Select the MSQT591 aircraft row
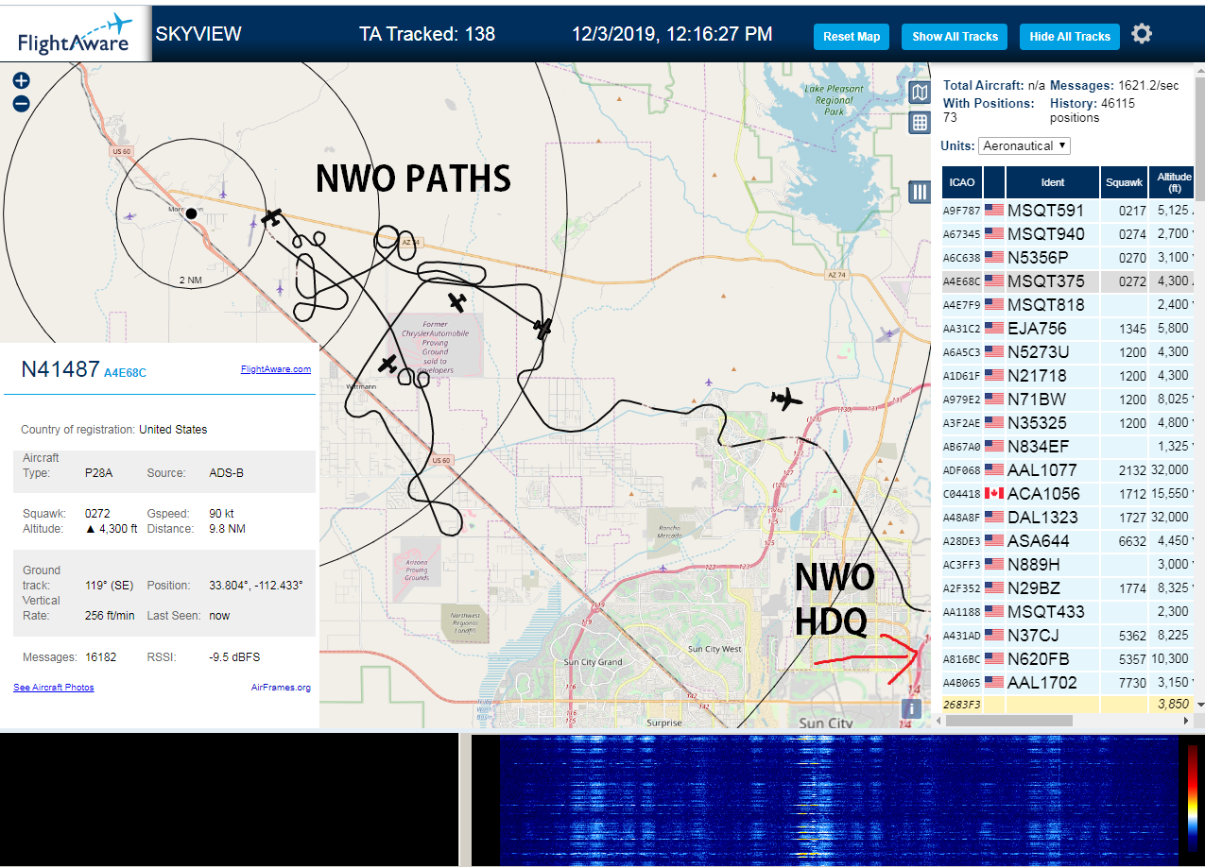Image resolution: width=1205 pixels, height=868 pixels. tap(1068, 211)
